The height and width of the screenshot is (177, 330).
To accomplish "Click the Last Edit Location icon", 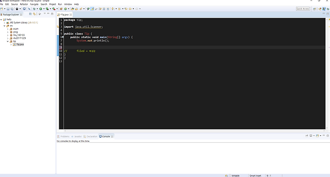I will tap(126, 9).
